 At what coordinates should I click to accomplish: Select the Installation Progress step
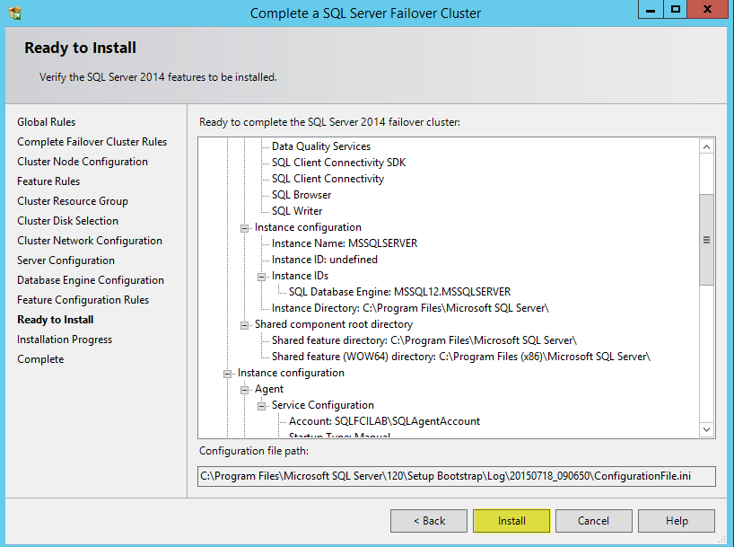point(65,340)
